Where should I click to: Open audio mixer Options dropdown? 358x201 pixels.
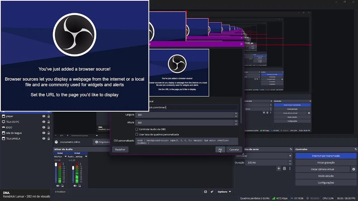(x=224, y=192)
